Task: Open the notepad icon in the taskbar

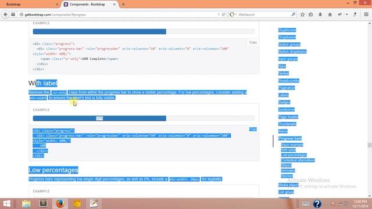Action: (94, 203)
